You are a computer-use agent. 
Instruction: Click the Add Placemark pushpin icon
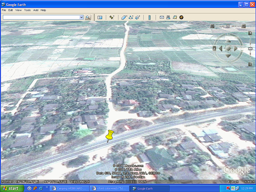click(112, 17)
